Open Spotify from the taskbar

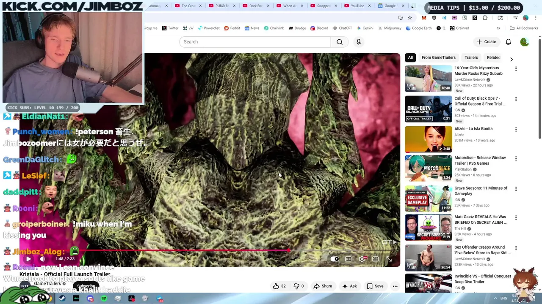(104, 299)
